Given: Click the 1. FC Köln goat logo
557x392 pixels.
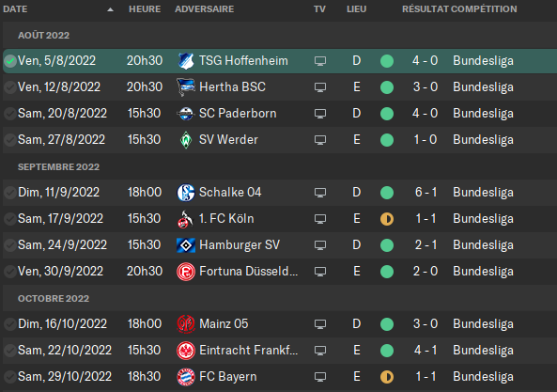Looking at the screenshot, I should [x=185, y=219].
